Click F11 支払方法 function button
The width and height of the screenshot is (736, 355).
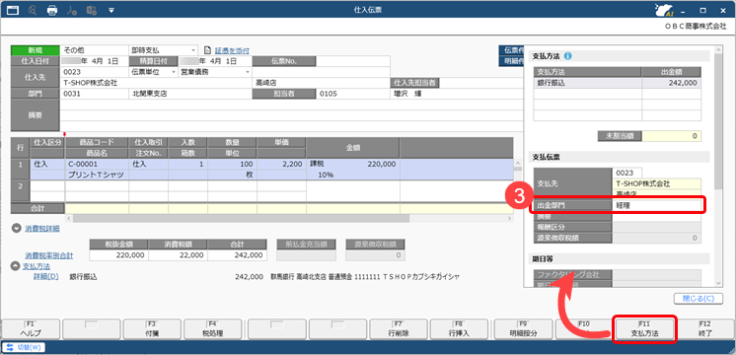tap(645, 329)
